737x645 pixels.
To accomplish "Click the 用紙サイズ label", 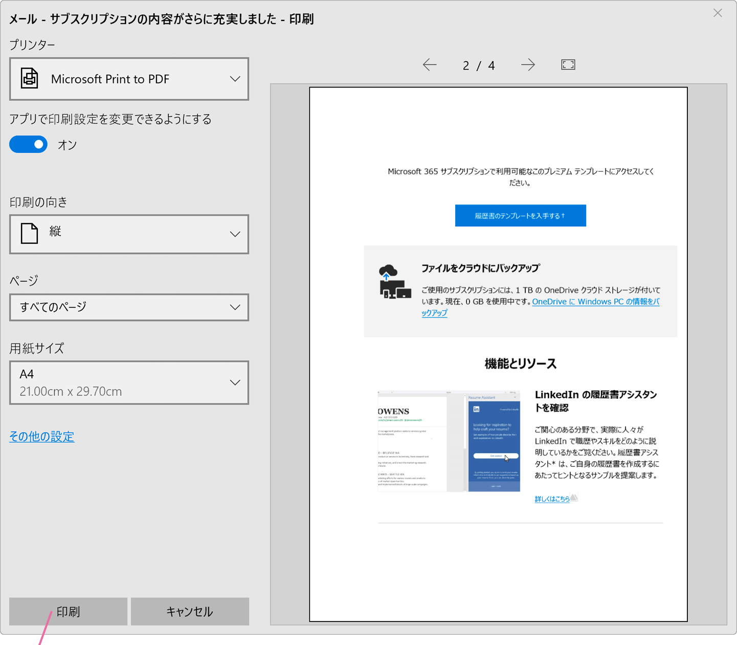I will [x=37, y=349].
